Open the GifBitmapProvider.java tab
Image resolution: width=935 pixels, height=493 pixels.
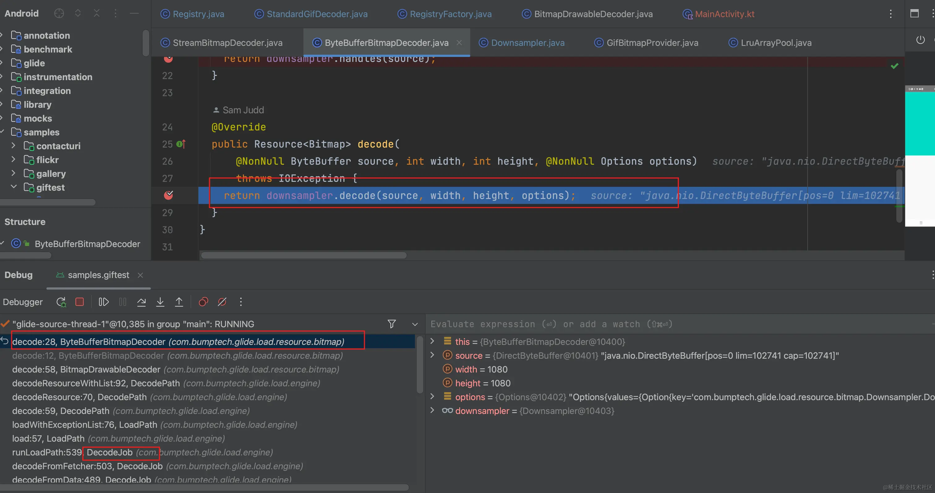point(646,42)
